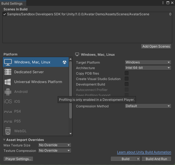
Task: Maximize the Build Settings window
Action: coord(168,3)
